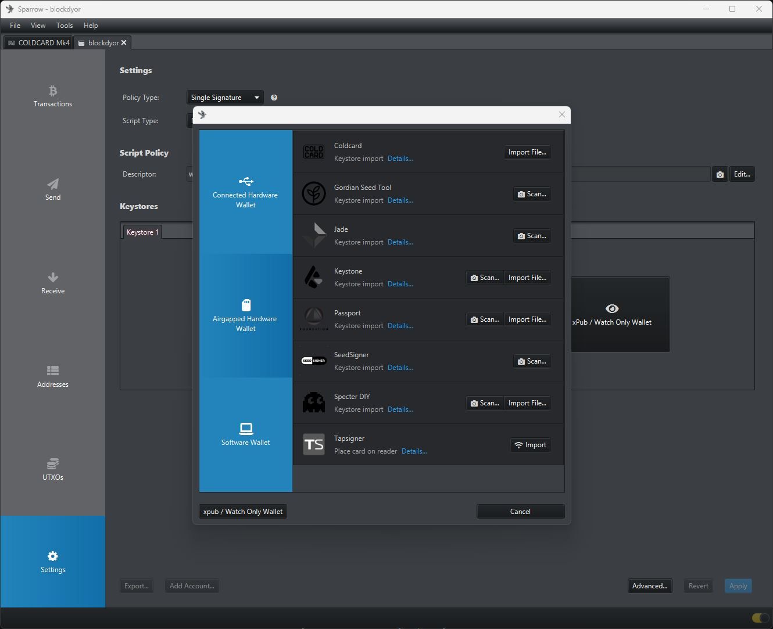Viewport: 773px width, 629px height.
Task: Open SeedSigner Details link
Action: point(400,368)
